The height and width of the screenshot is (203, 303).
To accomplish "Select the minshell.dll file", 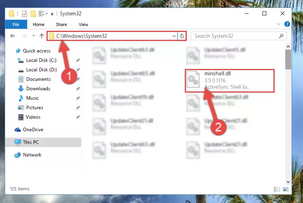I will [230, 81].
